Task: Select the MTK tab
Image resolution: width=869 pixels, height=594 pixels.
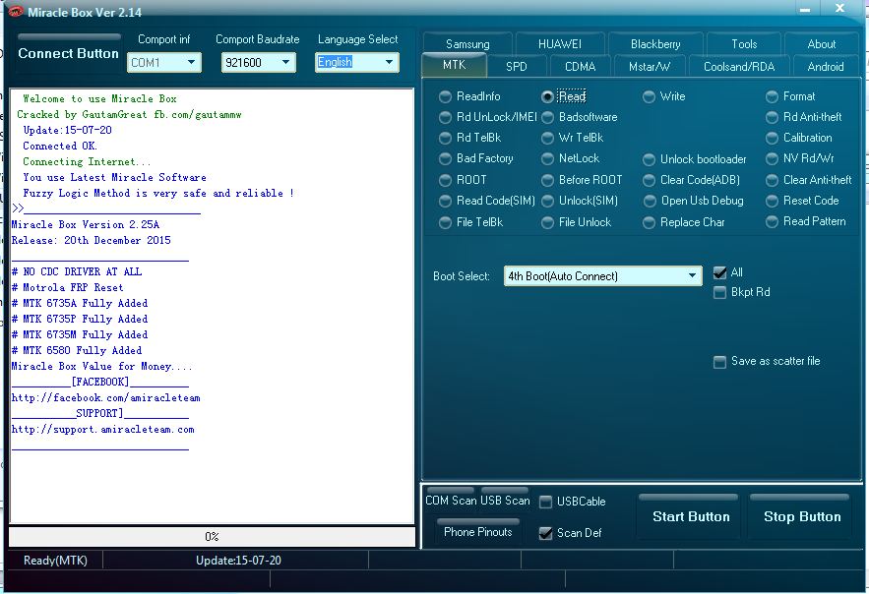Action: coord(454,65)
